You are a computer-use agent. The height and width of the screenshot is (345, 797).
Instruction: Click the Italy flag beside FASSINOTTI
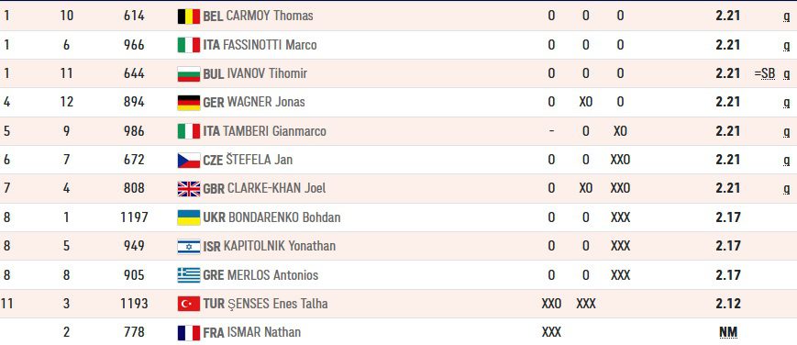(189, 45)
